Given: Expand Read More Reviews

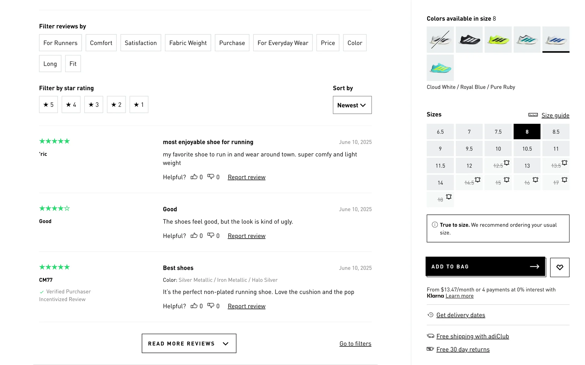Looking at the screenshot, I should (x=189, y=343).
